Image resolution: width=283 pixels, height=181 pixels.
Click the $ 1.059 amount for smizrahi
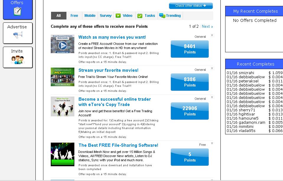[x=276, y=73]
